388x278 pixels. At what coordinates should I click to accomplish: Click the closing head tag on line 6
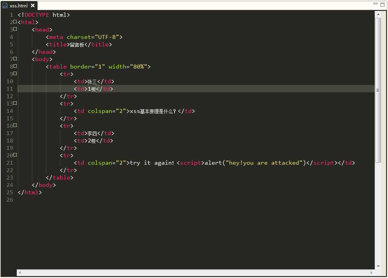44,52
